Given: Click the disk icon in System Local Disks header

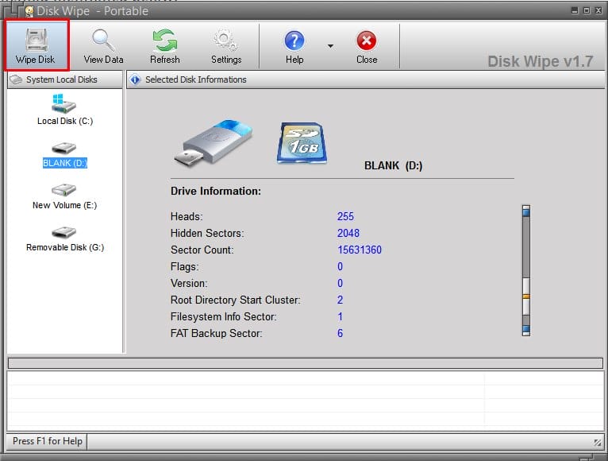Looking at the screenshot, I should click(x=17, y=79).
